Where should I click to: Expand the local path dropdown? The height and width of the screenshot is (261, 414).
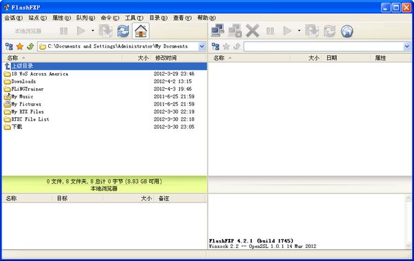tap(201, 47)
